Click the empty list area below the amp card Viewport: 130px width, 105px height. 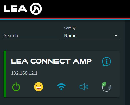62,101
